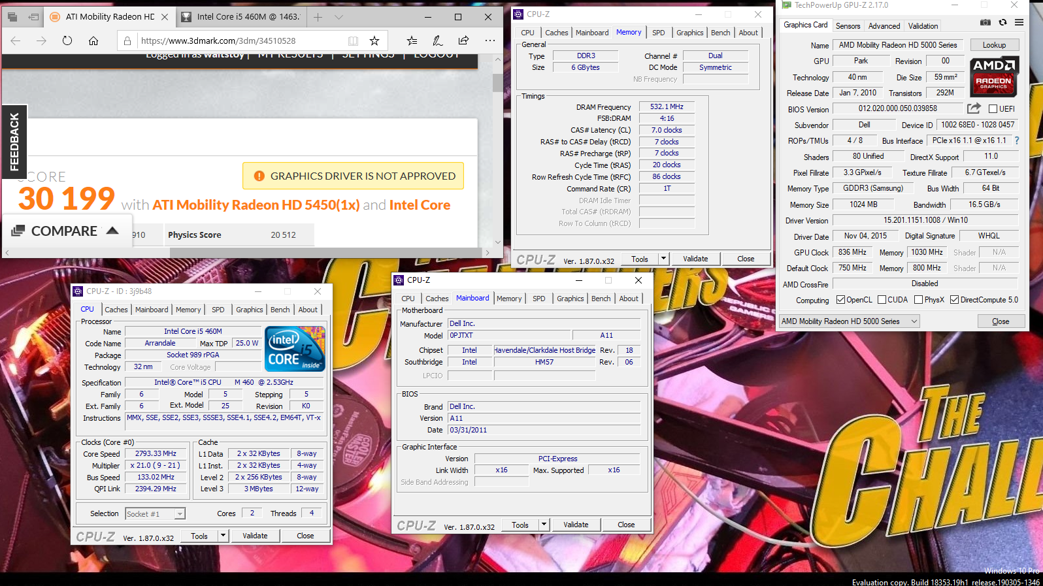Switch to Sensors tab in GPU-Z
1043x586 pixels.
[848, 26]
